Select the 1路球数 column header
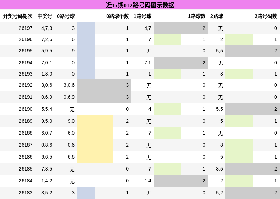The width and height of the screenshot is (280, 199). pyautogui.click(x=197, y=16)
